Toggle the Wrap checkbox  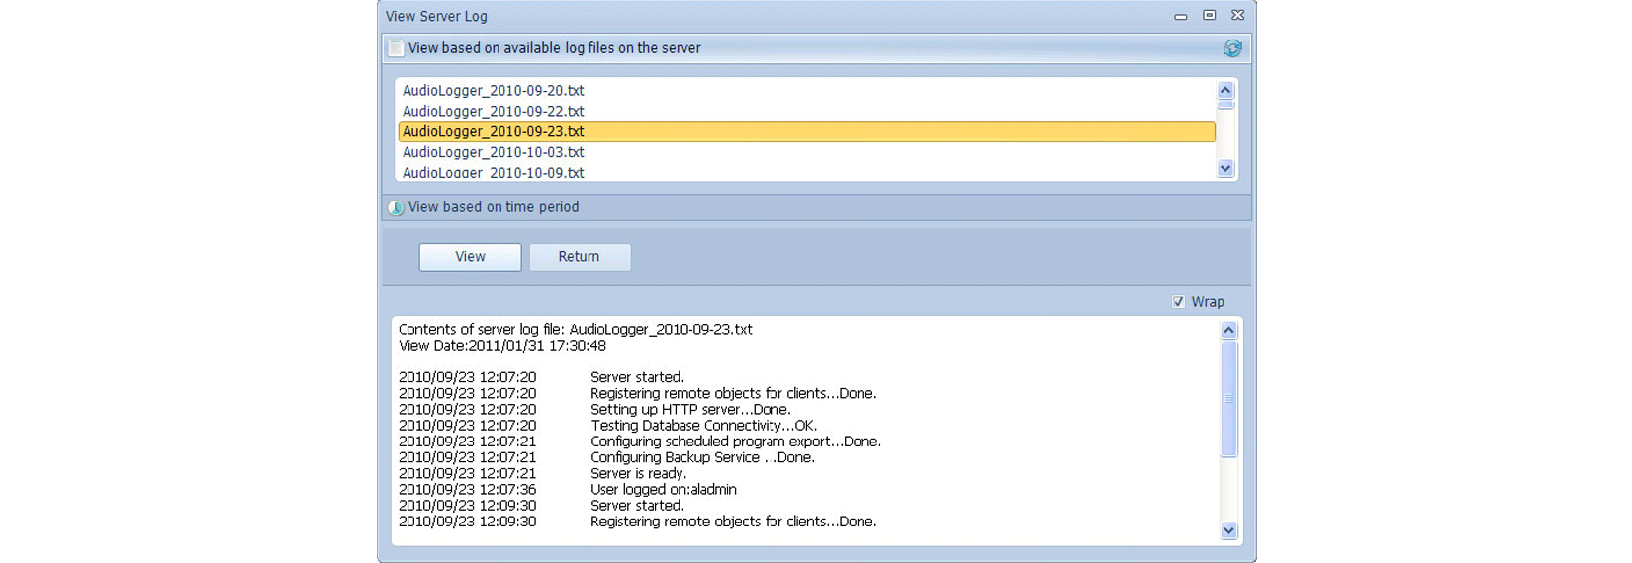(1178, 302)
